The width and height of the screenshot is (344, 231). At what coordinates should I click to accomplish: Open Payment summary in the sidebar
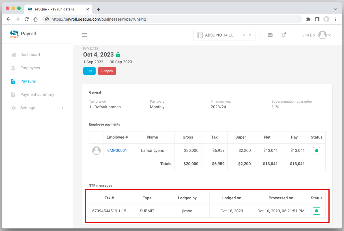[37, 94]
